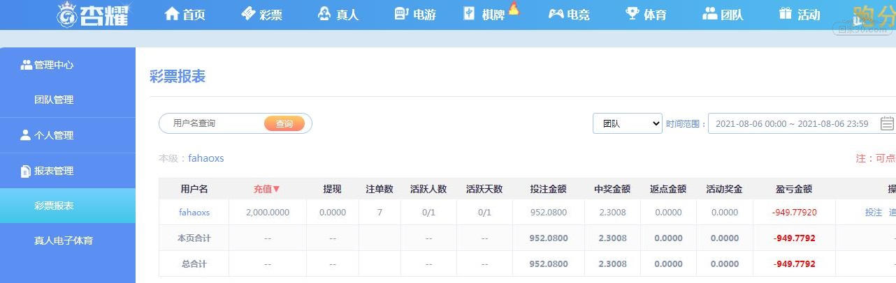Click the slot machine icon beside 电游
This screenshot has height=283, width=896.
(401, 13)
